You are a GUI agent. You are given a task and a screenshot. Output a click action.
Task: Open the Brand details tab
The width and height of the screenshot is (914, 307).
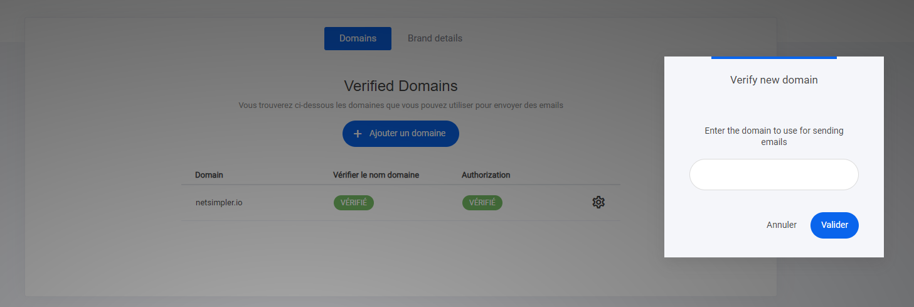coord(435,38)
